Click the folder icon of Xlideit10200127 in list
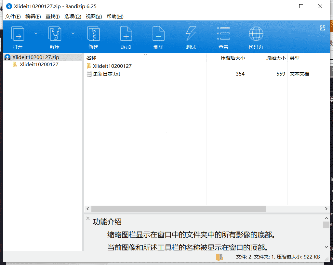This screenshot has height=265, width=333. click(89, 66)
